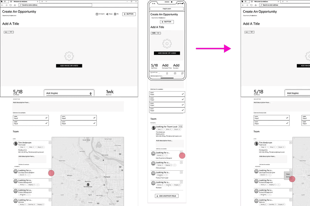Screen dimensions: 310x206
Task: Click the Compare icon in the top toolbar
Action: 97,14
